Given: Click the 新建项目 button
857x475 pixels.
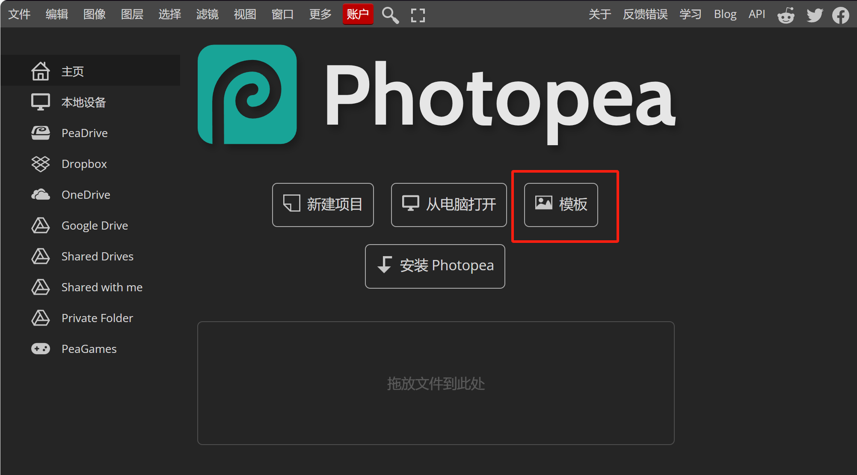Looking at the screenshot, I should tap(323, 205).
